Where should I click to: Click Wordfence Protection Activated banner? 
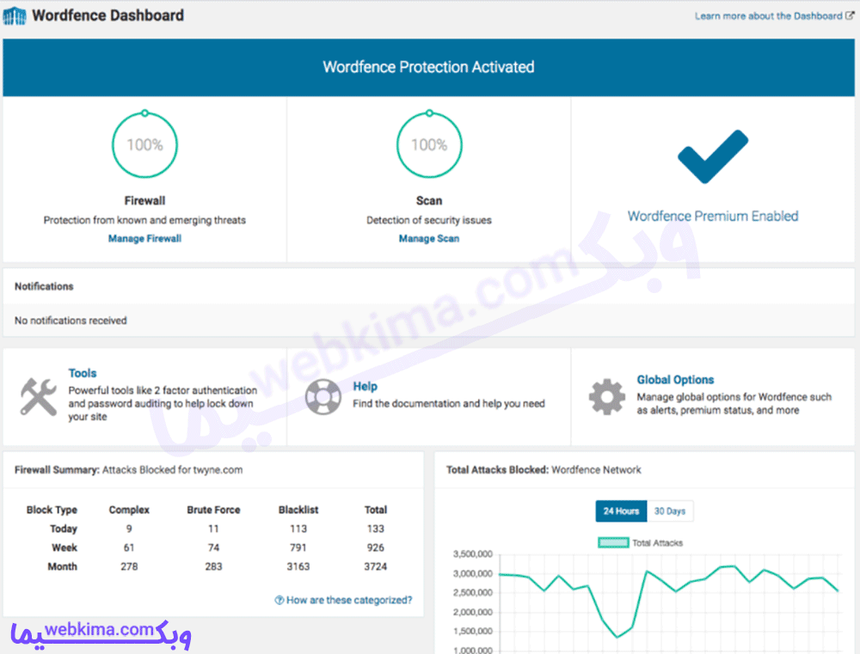coord(428,67)
